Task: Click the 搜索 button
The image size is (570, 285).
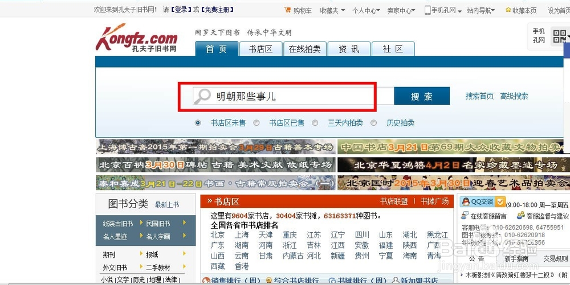Action: tap(422, 96)
